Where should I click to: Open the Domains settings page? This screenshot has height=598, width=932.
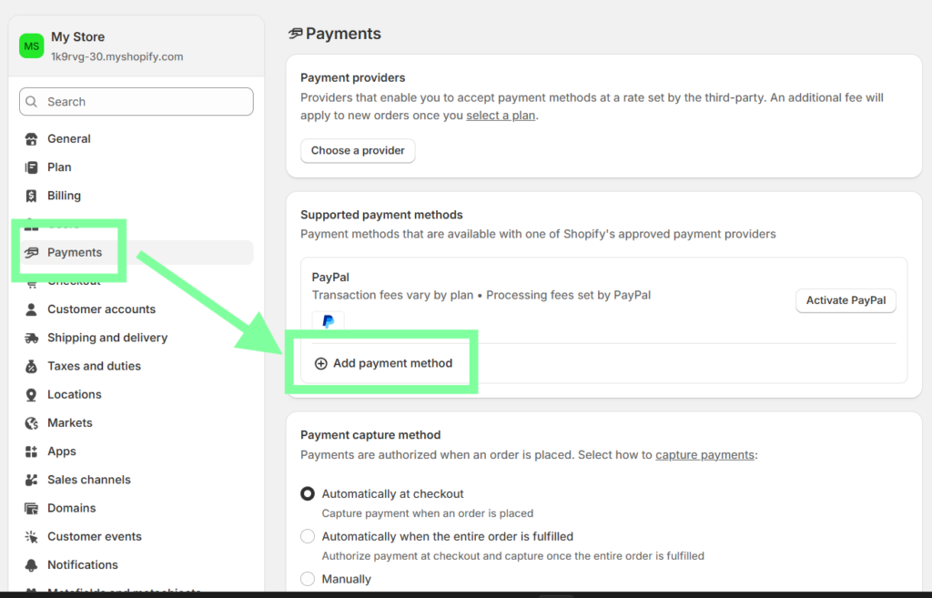tap(72, 508)
